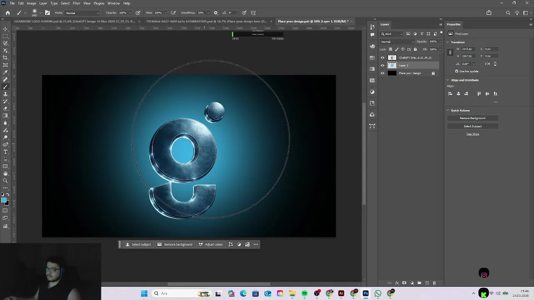Hide Layer 1 visibility eye

coord(383,65)
